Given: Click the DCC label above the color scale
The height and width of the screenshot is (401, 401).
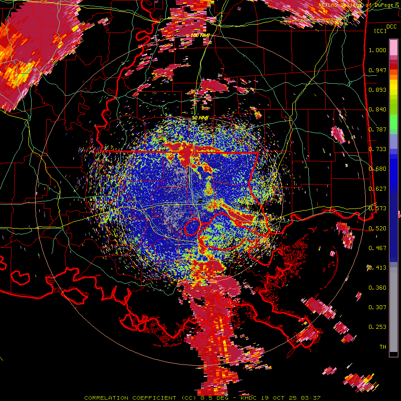Looking at the screenshot, I should (x=391, y=27).
